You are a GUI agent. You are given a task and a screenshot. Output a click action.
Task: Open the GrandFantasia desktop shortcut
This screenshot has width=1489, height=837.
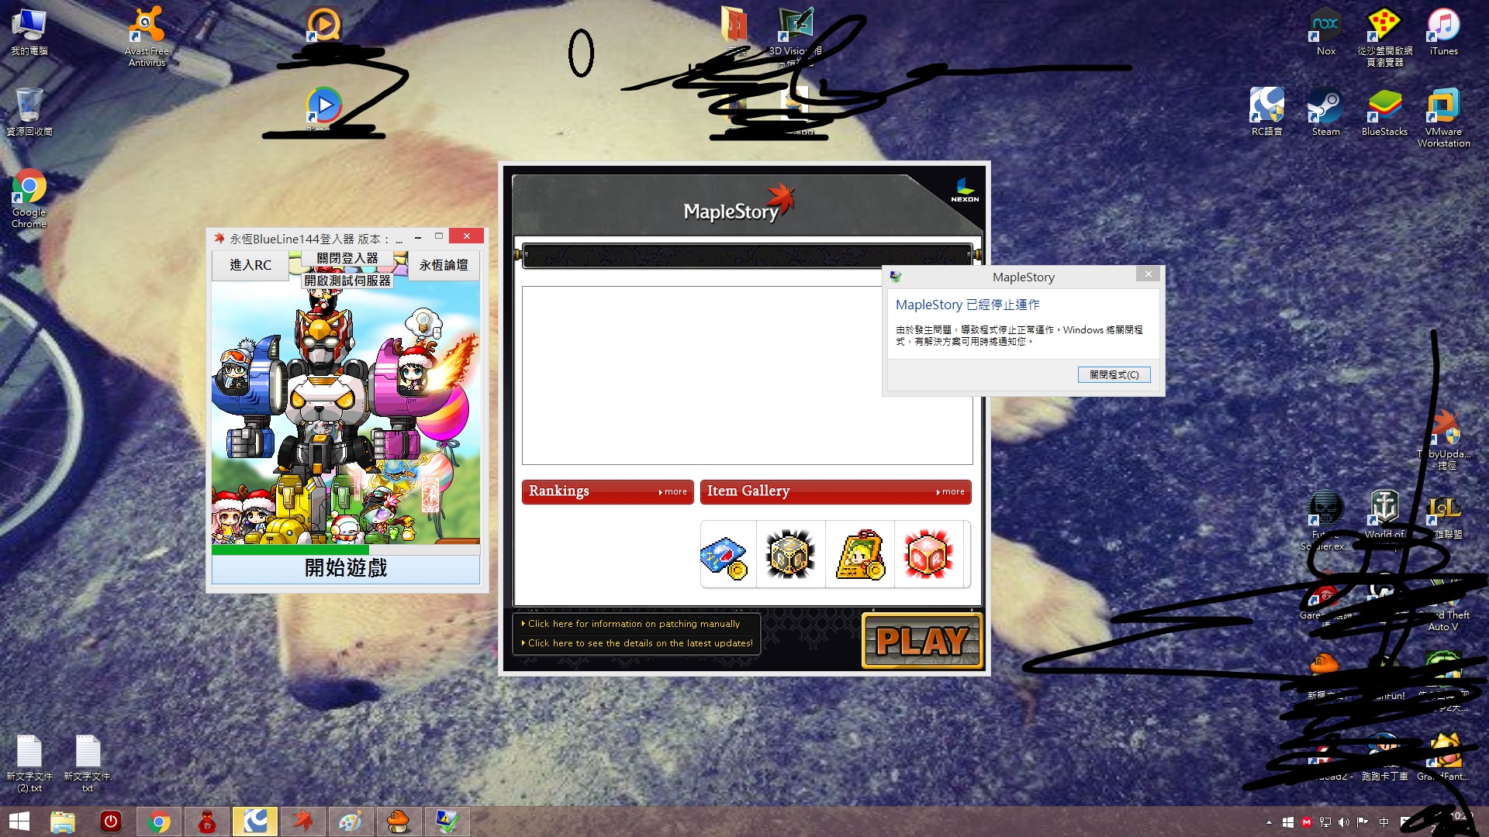coord(1443,756)
